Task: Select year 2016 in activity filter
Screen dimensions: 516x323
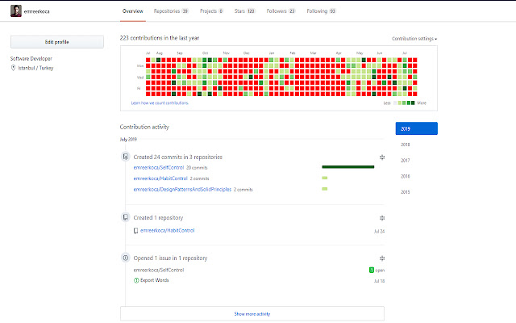Action: pos(405,176)
